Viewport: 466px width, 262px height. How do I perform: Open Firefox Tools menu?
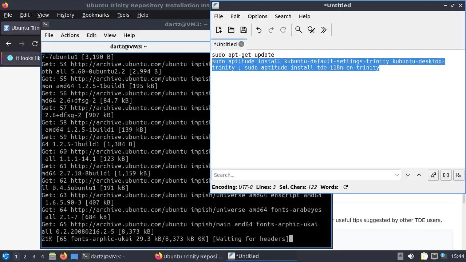point(123,15)
